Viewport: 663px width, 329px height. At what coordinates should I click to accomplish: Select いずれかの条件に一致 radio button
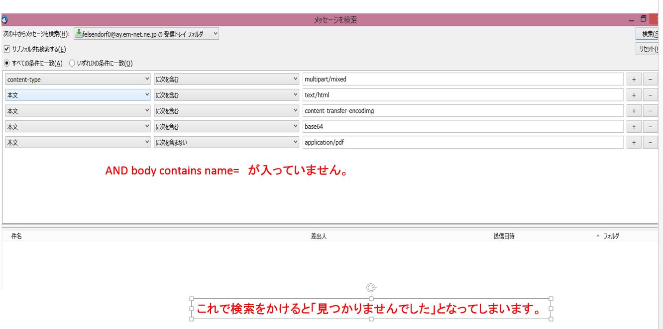72,63
